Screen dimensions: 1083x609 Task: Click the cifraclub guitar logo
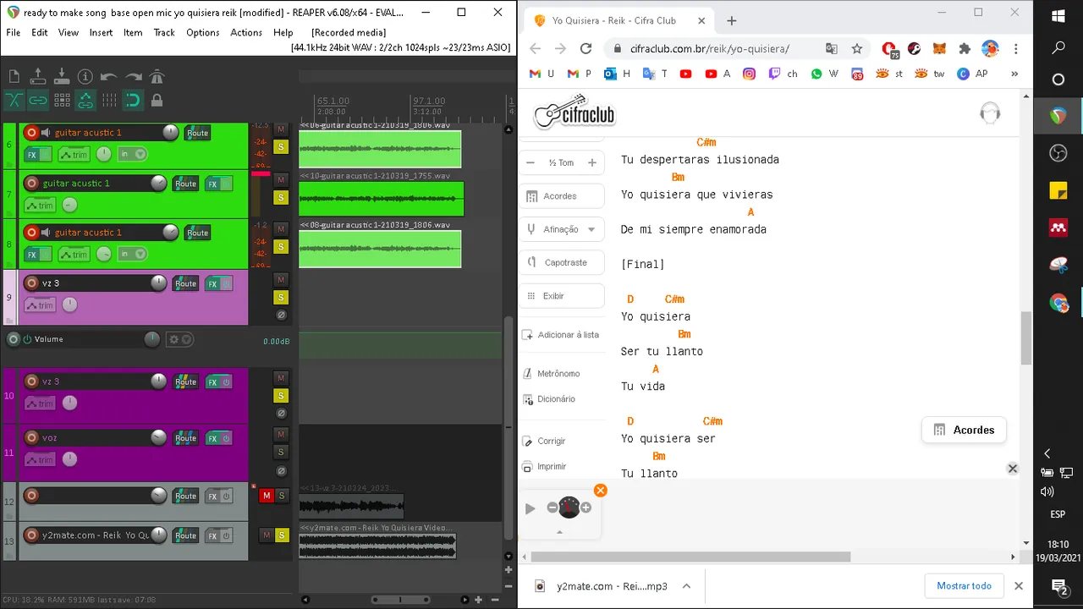click(574, 113)
